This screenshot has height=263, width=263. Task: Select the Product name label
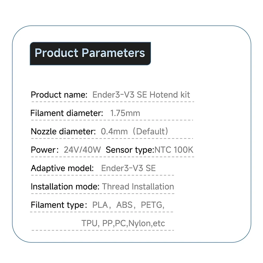point(59,95)
